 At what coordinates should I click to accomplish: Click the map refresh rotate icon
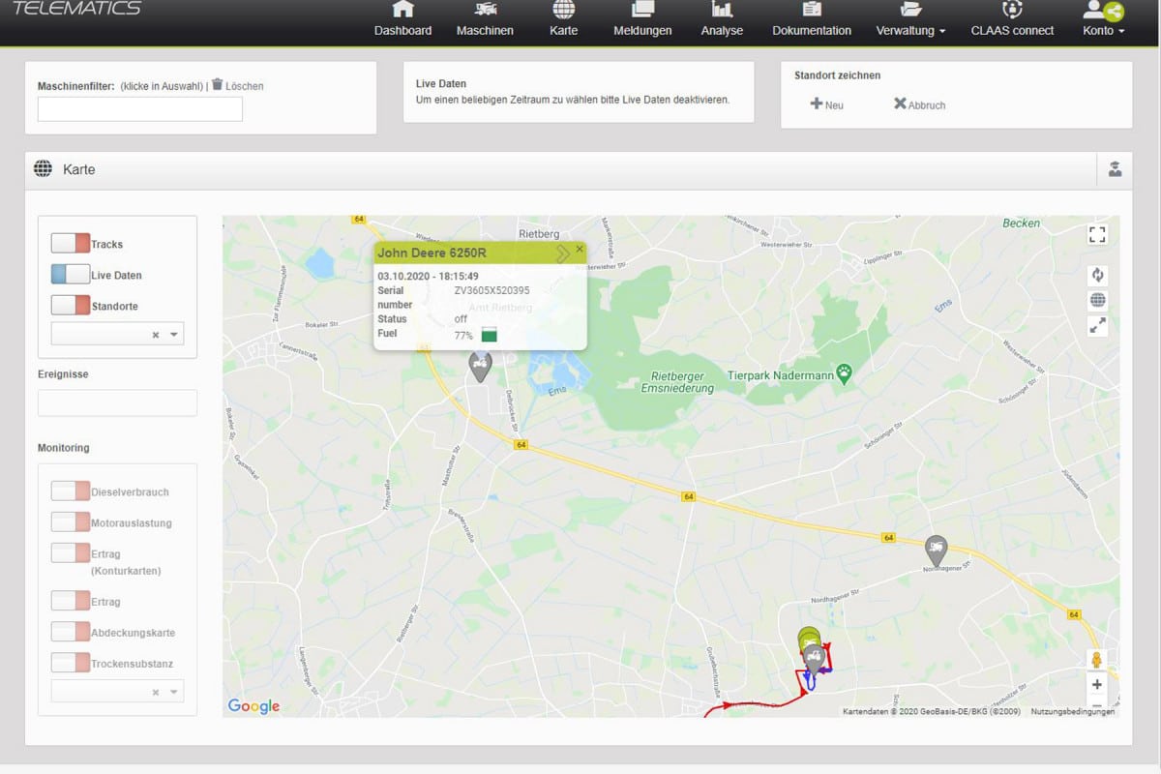pos(1097,275)
